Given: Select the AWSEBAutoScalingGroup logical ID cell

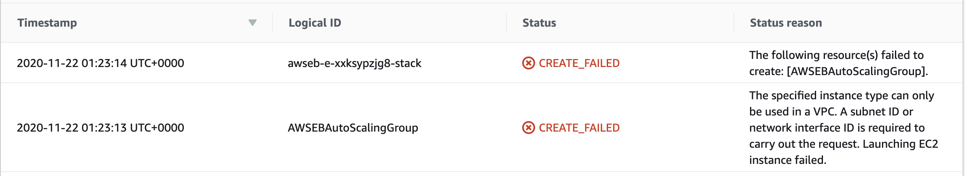Looking at the screenshot, I should (x=353, y=128).
